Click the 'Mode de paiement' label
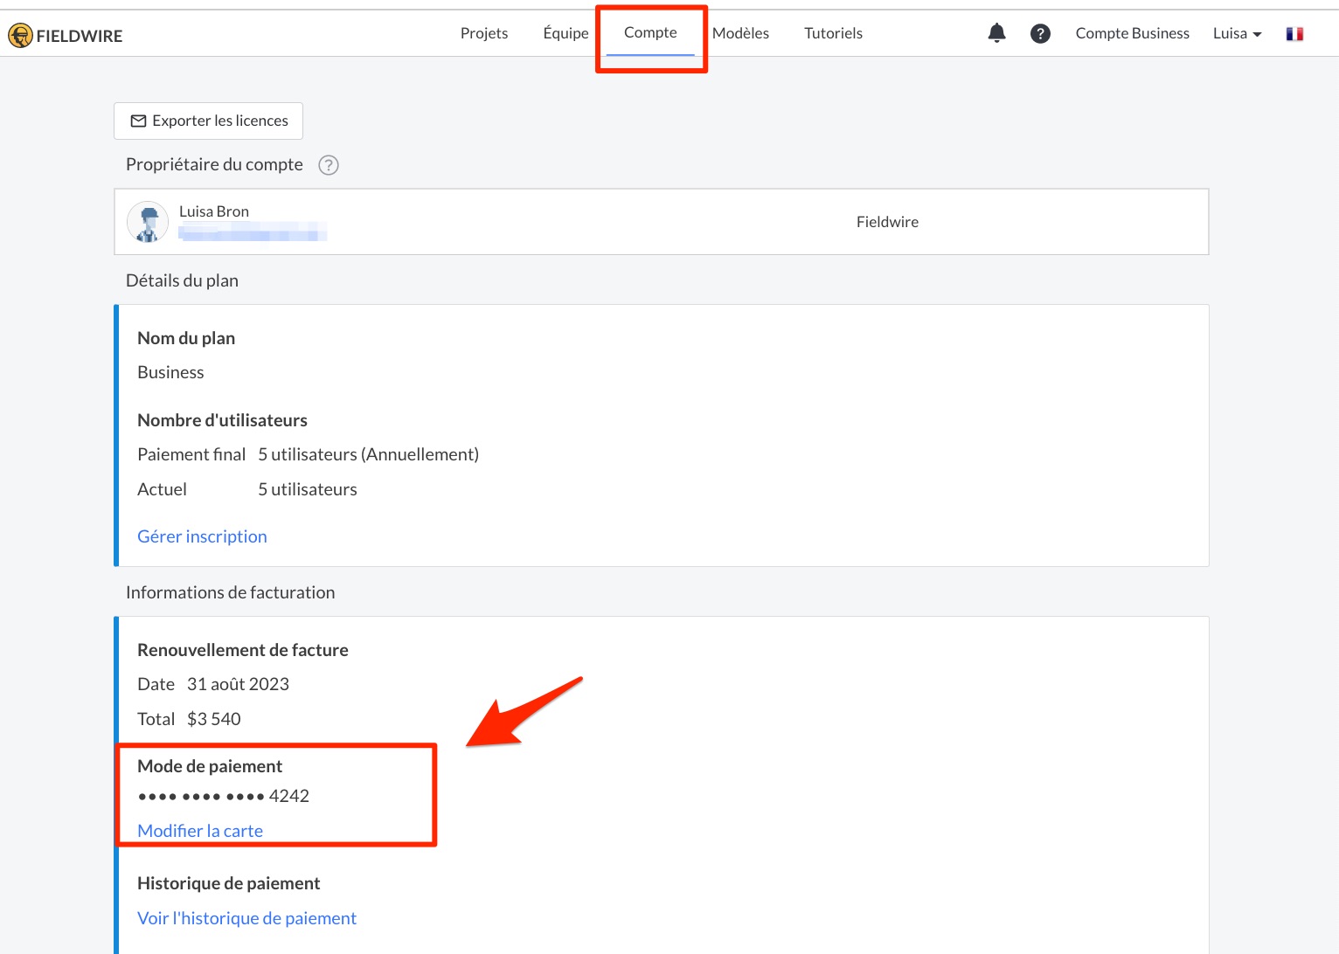The width and height of the screenshot is (1339, 954). 210,766
